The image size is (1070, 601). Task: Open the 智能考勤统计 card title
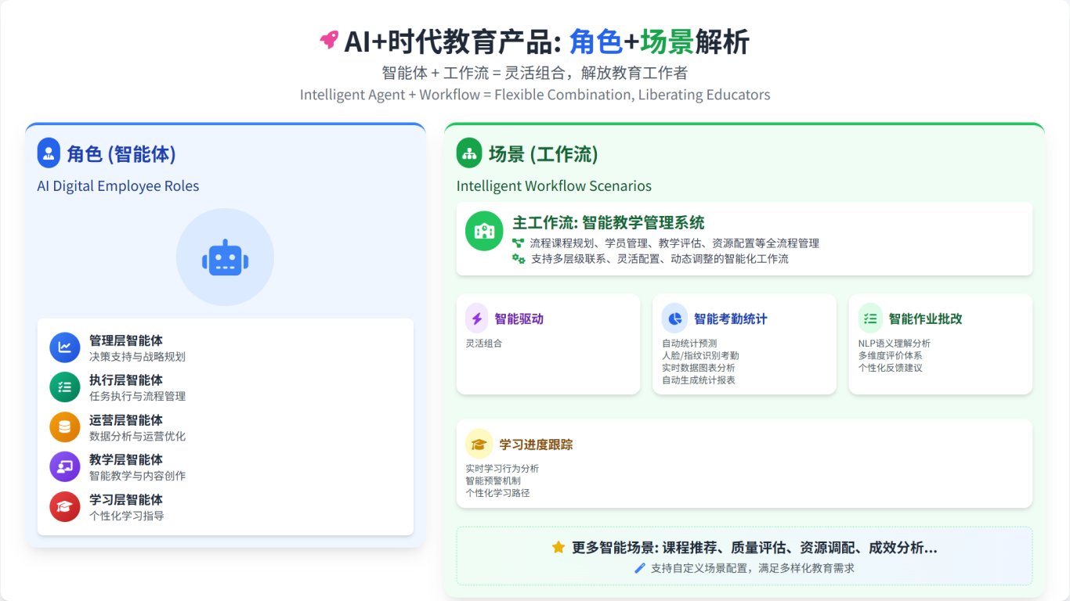[x=730, y=319]
